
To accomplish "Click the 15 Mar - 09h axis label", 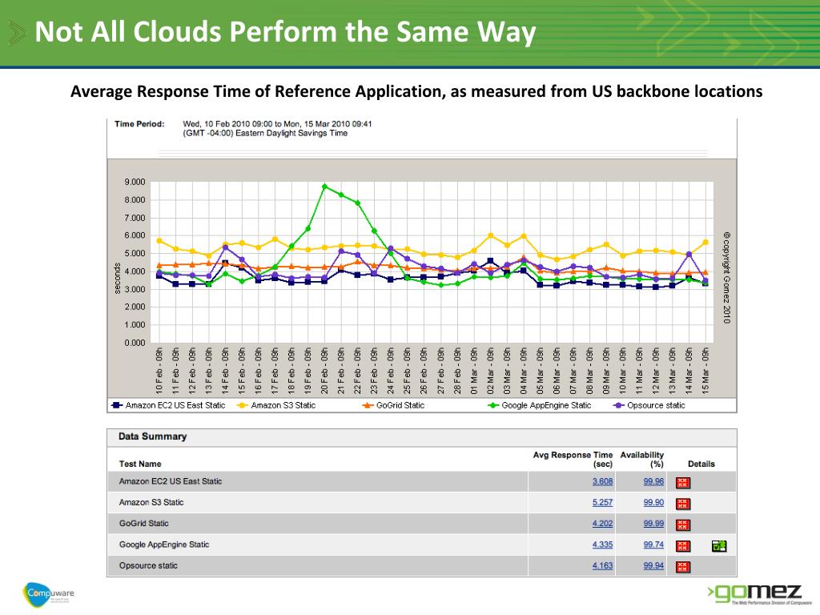I will point(705,370).
